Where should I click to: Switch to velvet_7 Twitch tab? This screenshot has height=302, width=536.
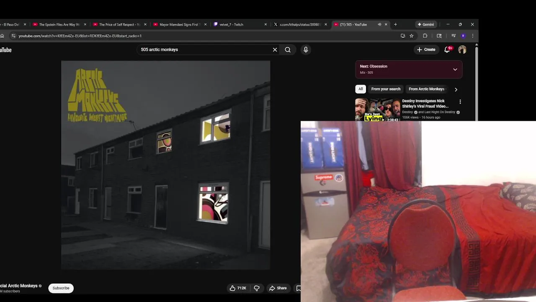click(x=239, y=24)
